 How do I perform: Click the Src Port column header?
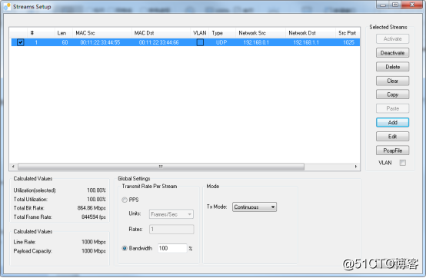tap(348, 33)
